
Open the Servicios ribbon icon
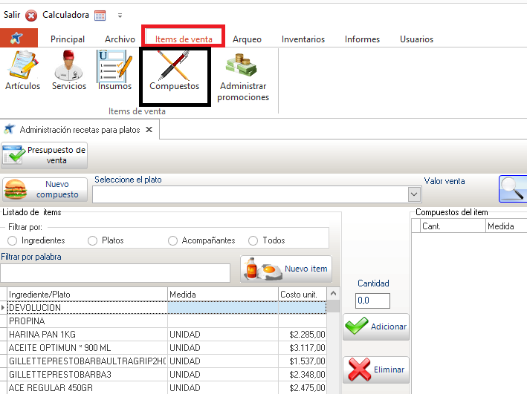pos(68,65)
